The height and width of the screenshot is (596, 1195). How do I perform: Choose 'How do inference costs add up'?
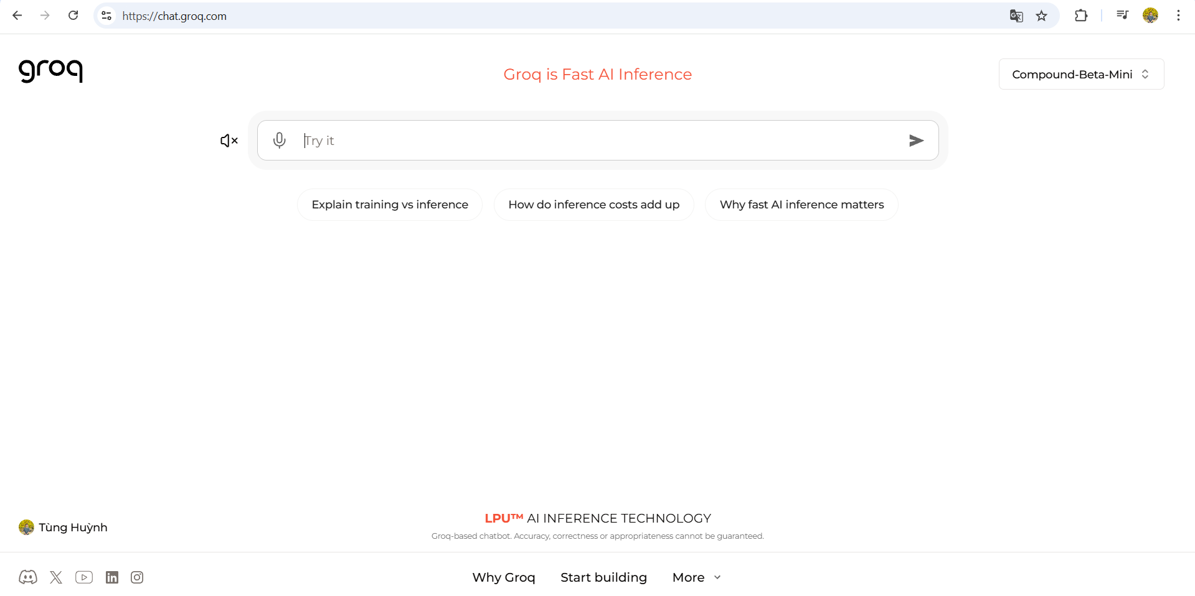click(594, 205)
